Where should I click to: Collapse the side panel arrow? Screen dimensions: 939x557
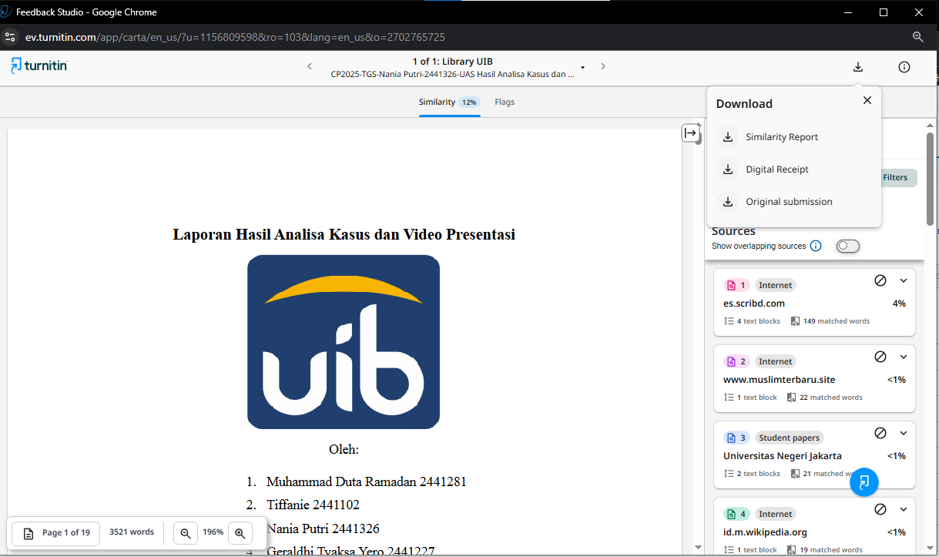690,133
